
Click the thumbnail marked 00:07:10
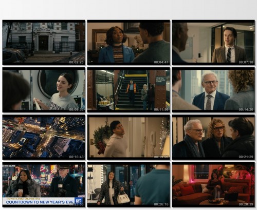pos(213,43)
